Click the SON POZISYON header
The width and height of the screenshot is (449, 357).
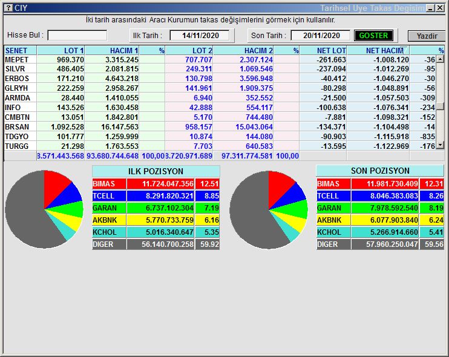pos(380,171)
